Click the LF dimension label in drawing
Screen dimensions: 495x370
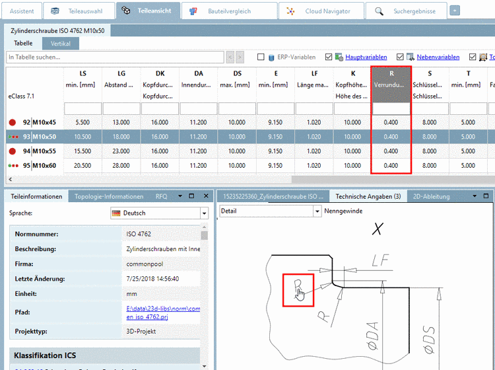point(380,261)
